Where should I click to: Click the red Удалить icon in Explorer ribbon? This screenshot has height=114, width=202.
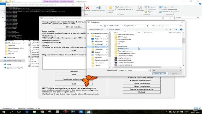[x=87, y=8]
